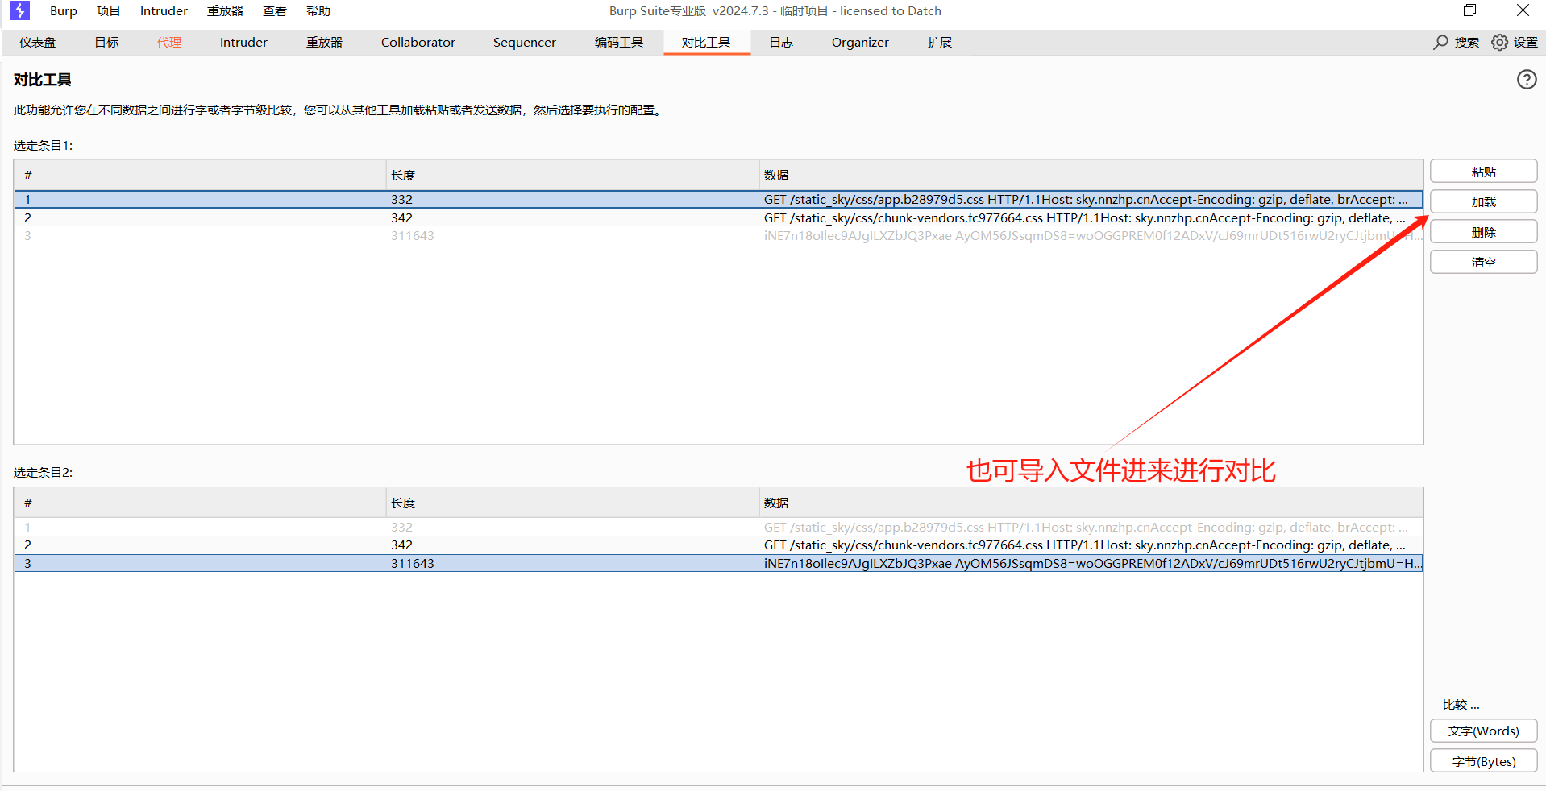Click the iNE7n18ollec9AJgILXZbJQ3Pxae data cell in 选定条目2
The width and height of the screenshot is (1546, 791).
tap(1092, 564)
